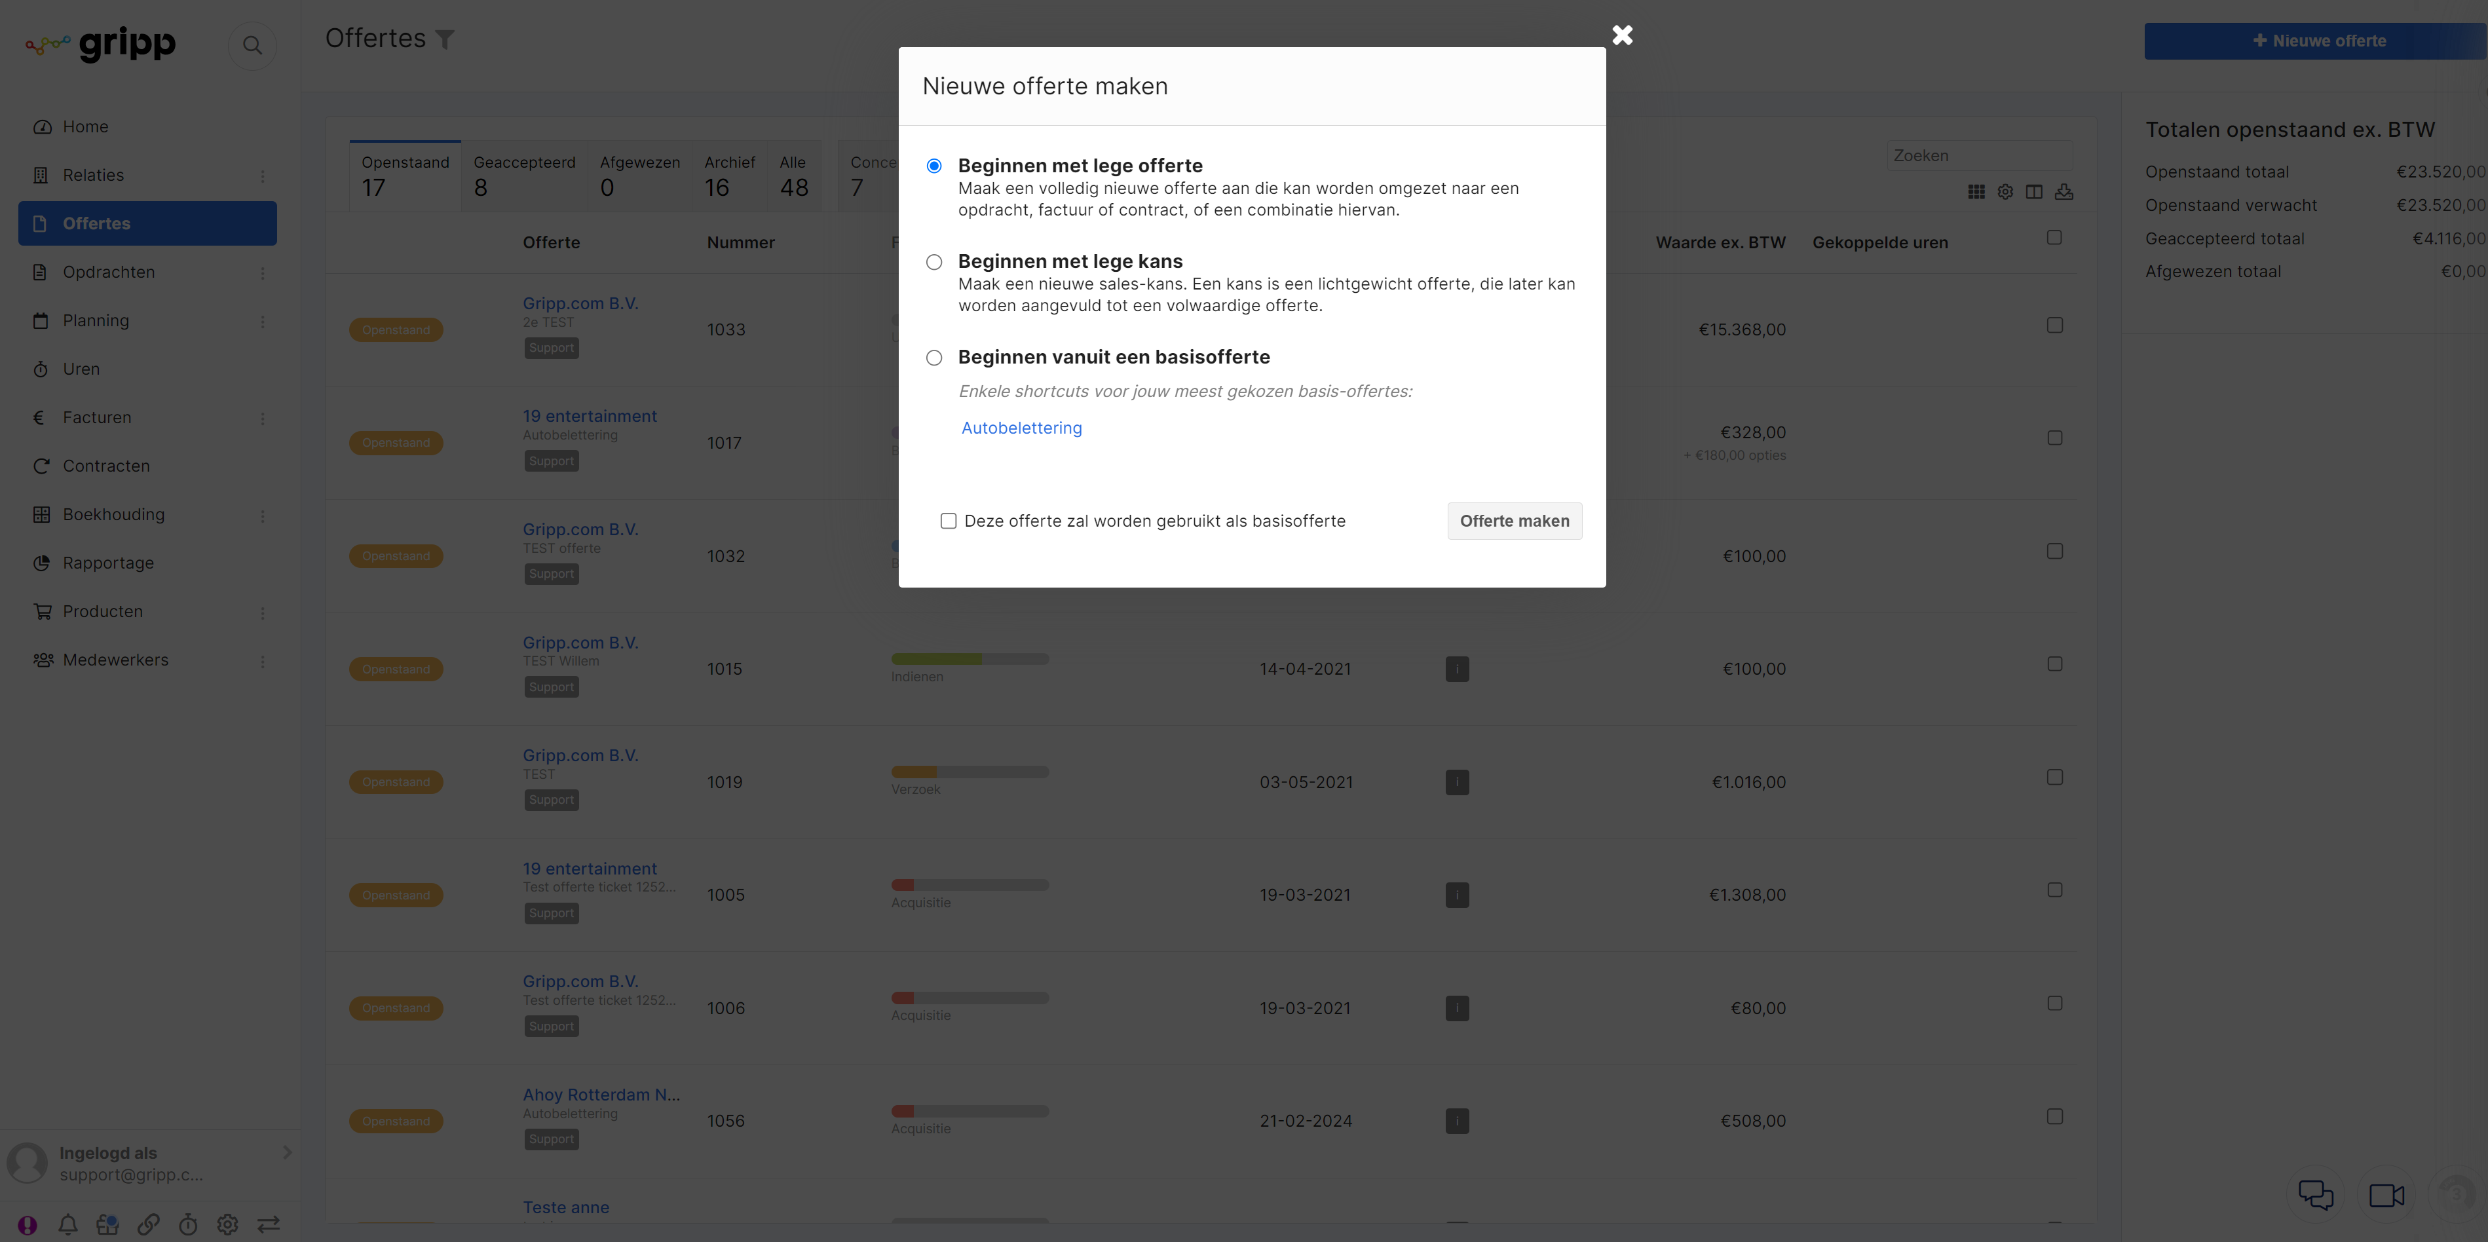2488x1242 pixels.
Task: Check the row checkbox for offerte 1017
Action: coord(2054,438)
